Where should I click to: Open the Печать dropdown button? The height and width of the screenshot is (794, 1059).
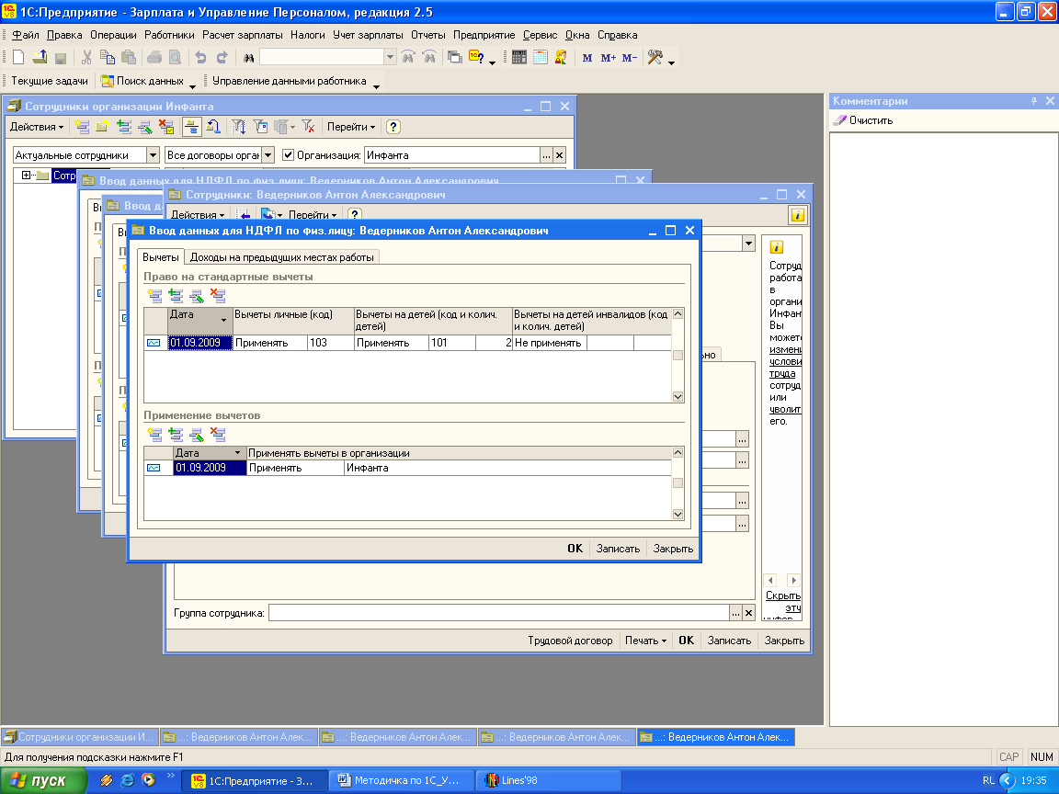pyautogui.click(x=645, y=640)
